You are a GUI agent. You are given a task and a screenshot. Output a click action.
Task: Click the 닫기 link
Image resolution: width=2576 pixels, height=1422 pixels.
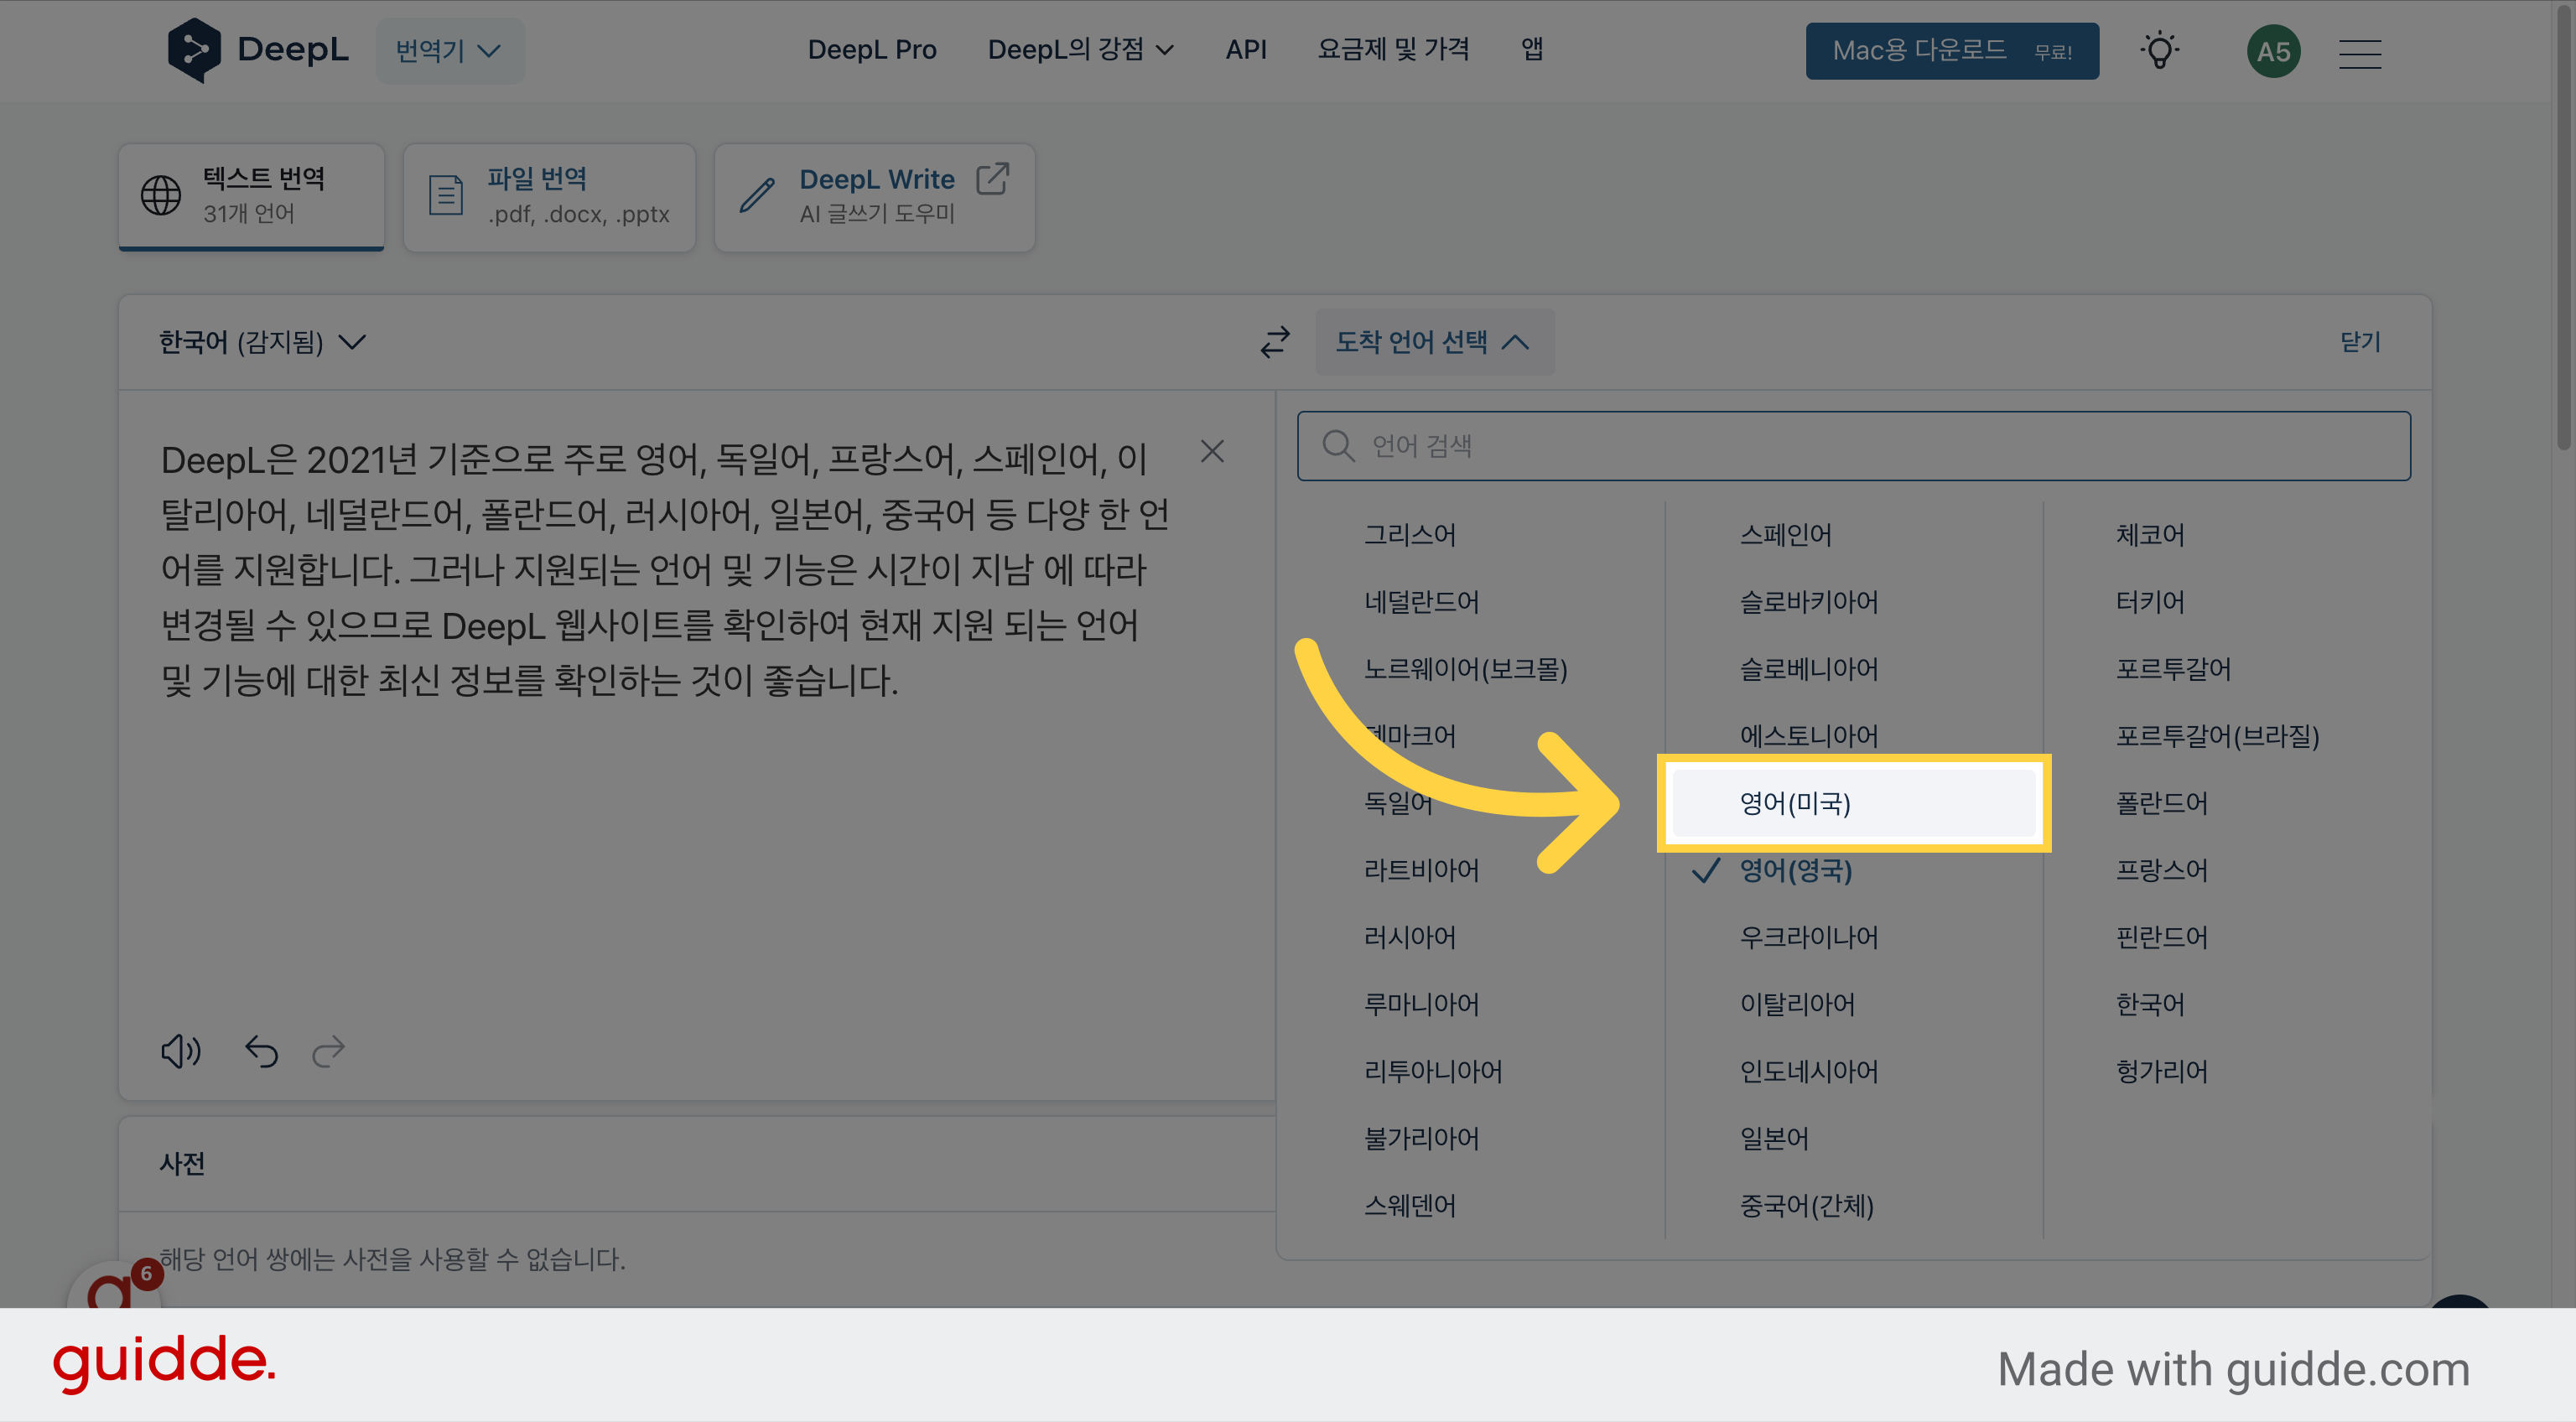[x=2360, y=342]
